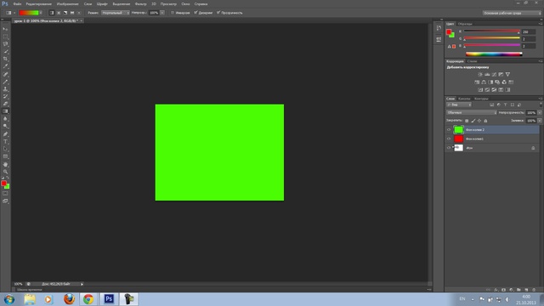Select the Healing Brush tool
This screenshot has height=306, width=544.
click(5, 74)
